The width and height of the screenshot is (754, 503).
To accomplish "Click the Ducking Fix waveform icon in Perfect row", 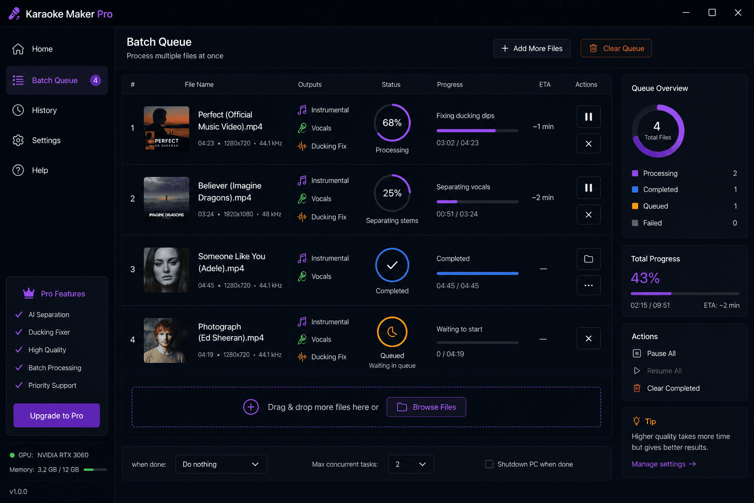I will point(302,146).
